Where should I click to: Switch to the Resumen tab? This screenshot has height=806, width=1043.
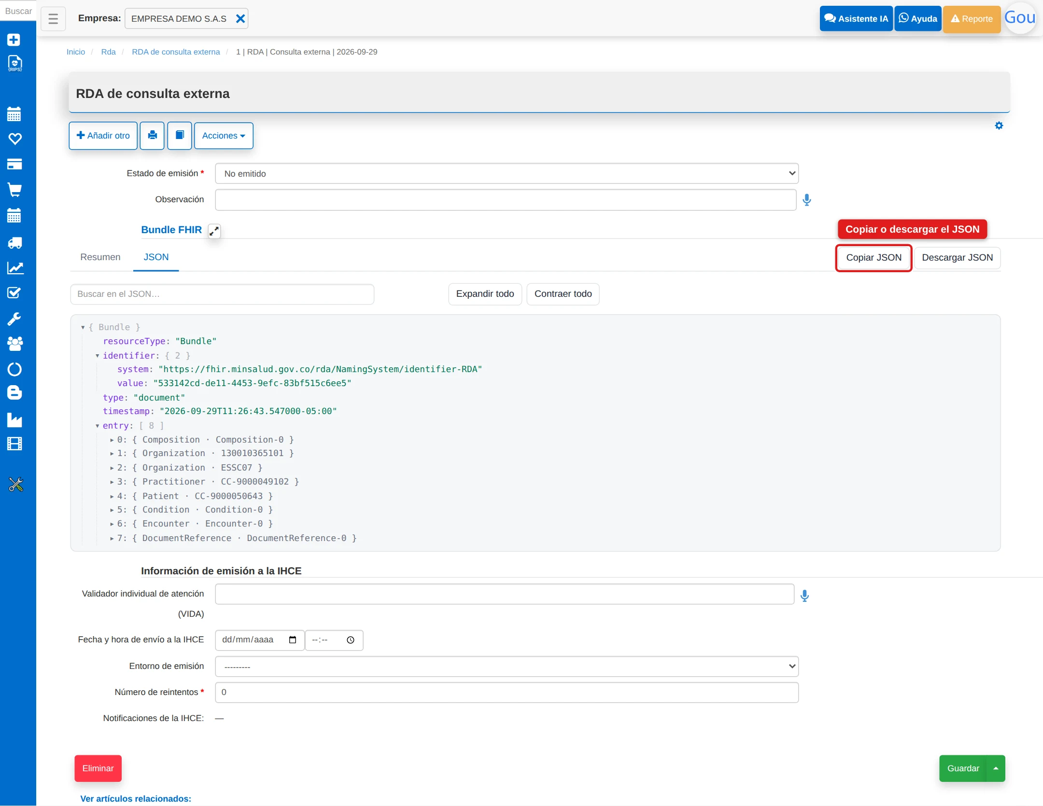tap(100, 257)
